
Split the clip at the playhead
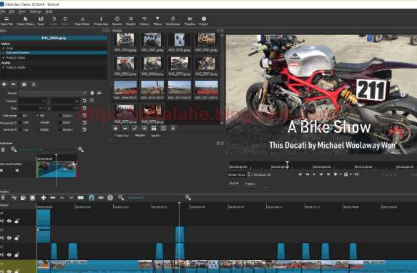point(81,197)
